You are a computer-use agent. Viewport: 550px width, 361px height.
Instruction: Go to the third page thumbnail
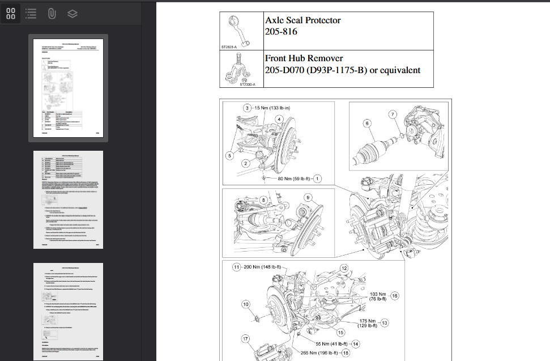(68, 312)
